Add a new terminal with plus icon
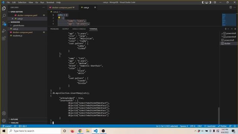Viewport: 238px width, 134px height. pyautogui.click(x=225, y=29)
